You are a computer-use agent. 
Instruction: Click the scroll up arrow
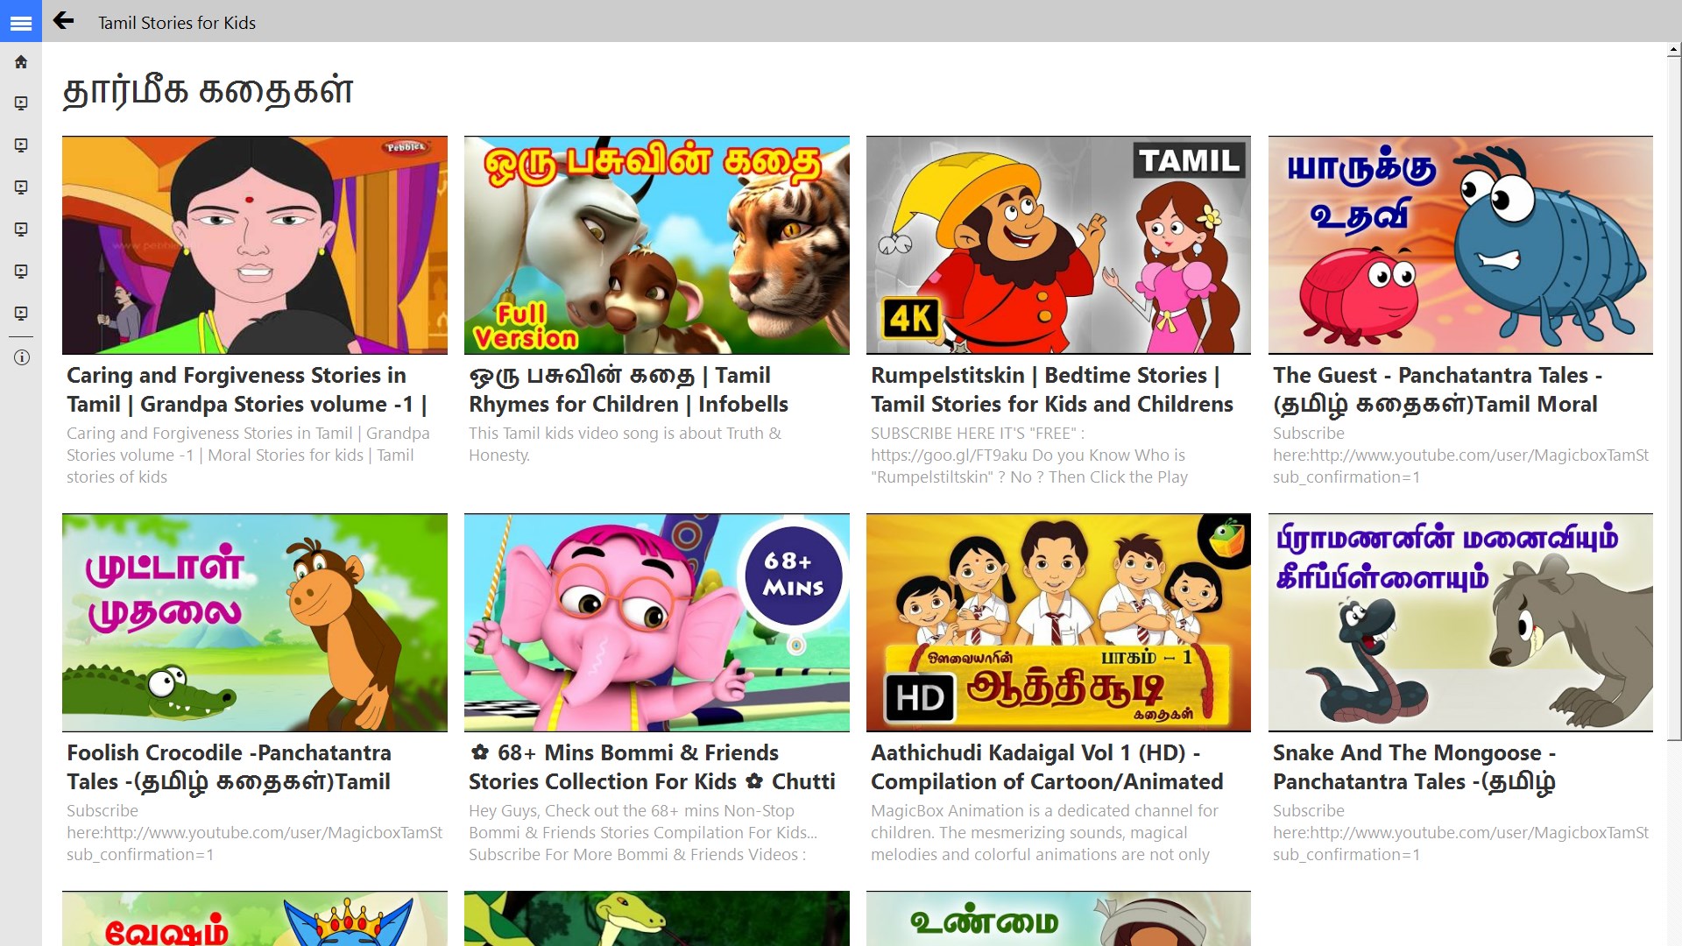click(x=1673, y=51)
